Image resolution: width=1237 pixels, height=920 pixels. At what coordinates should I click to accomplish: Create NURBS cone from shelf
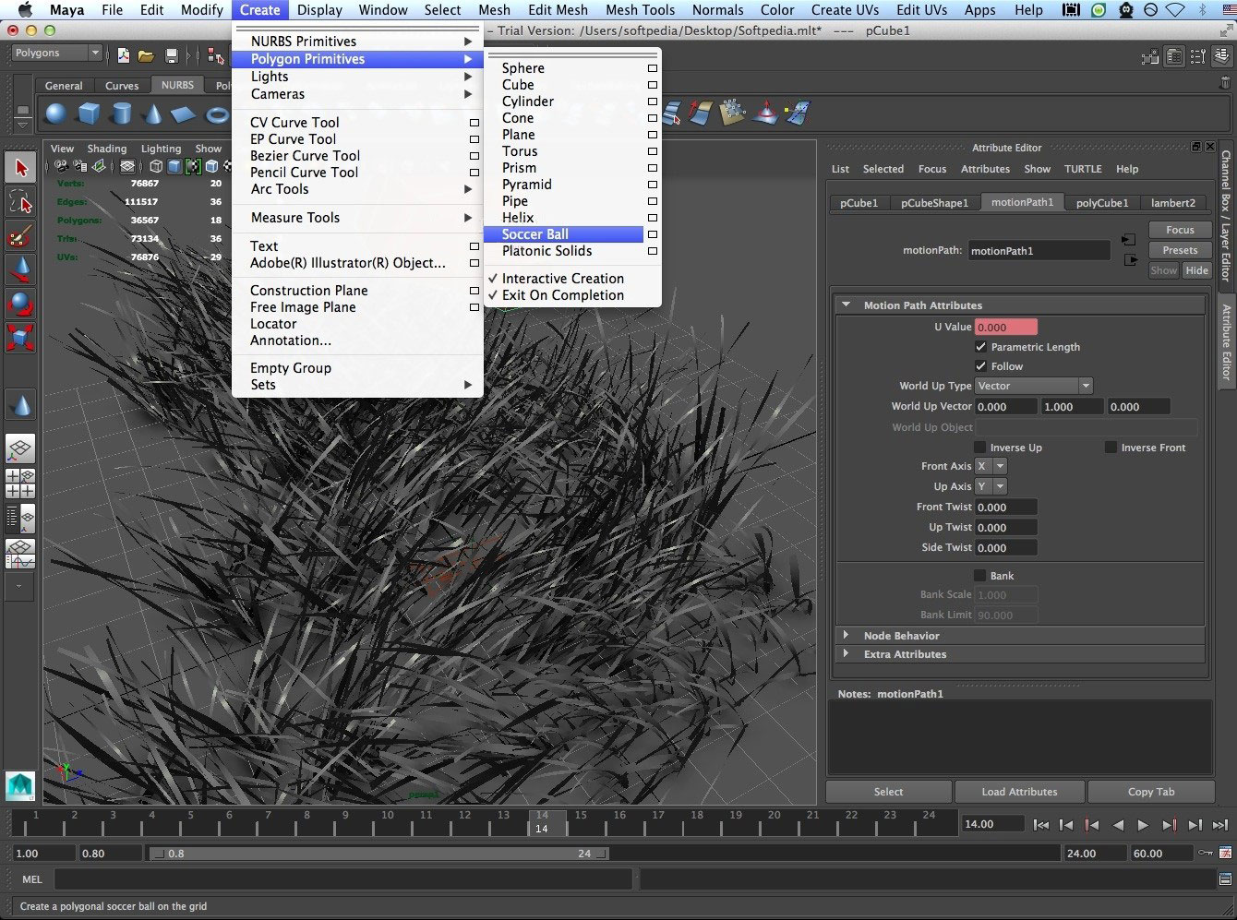coord(153,114)
